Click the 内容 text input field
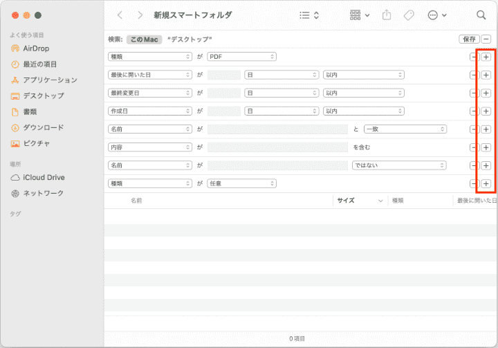The width and height of the screenshot is (498, 348). click(277, 147)
